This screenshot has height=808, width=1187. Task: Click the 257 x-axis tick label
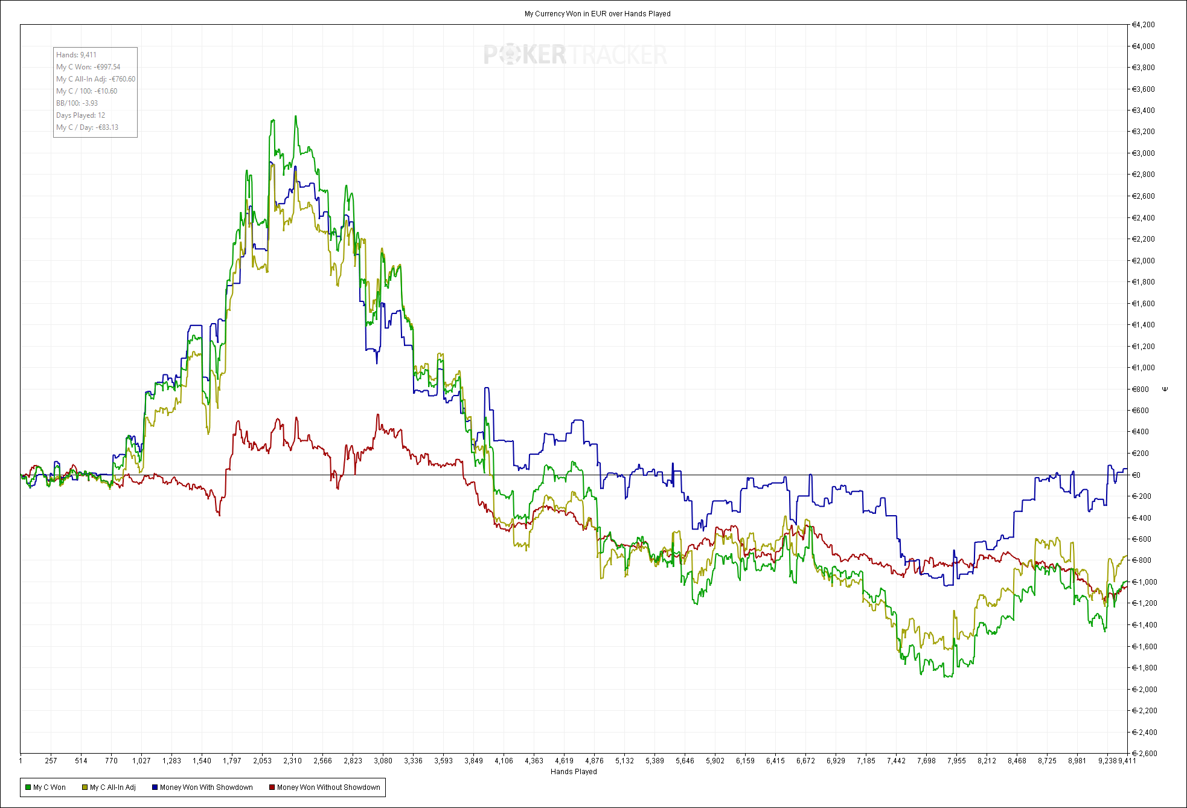(x=51, y=761)
